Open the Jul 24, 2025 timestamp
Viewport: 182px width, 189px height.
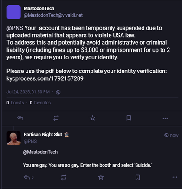click(x=28, y=92)
